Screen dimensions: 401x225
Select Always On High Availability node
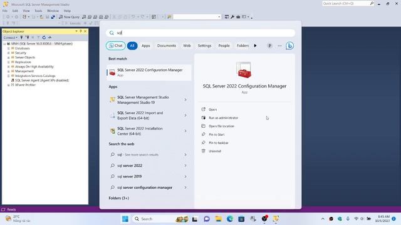click(x=34, y=67)
